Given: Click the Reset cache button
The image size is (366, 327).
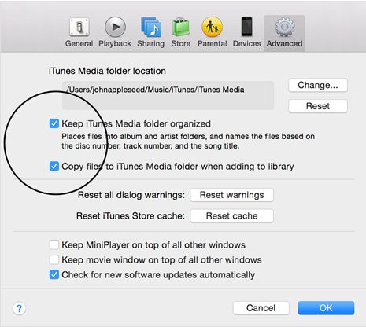Looking at the screenshot, I should [x=231, y=216].
